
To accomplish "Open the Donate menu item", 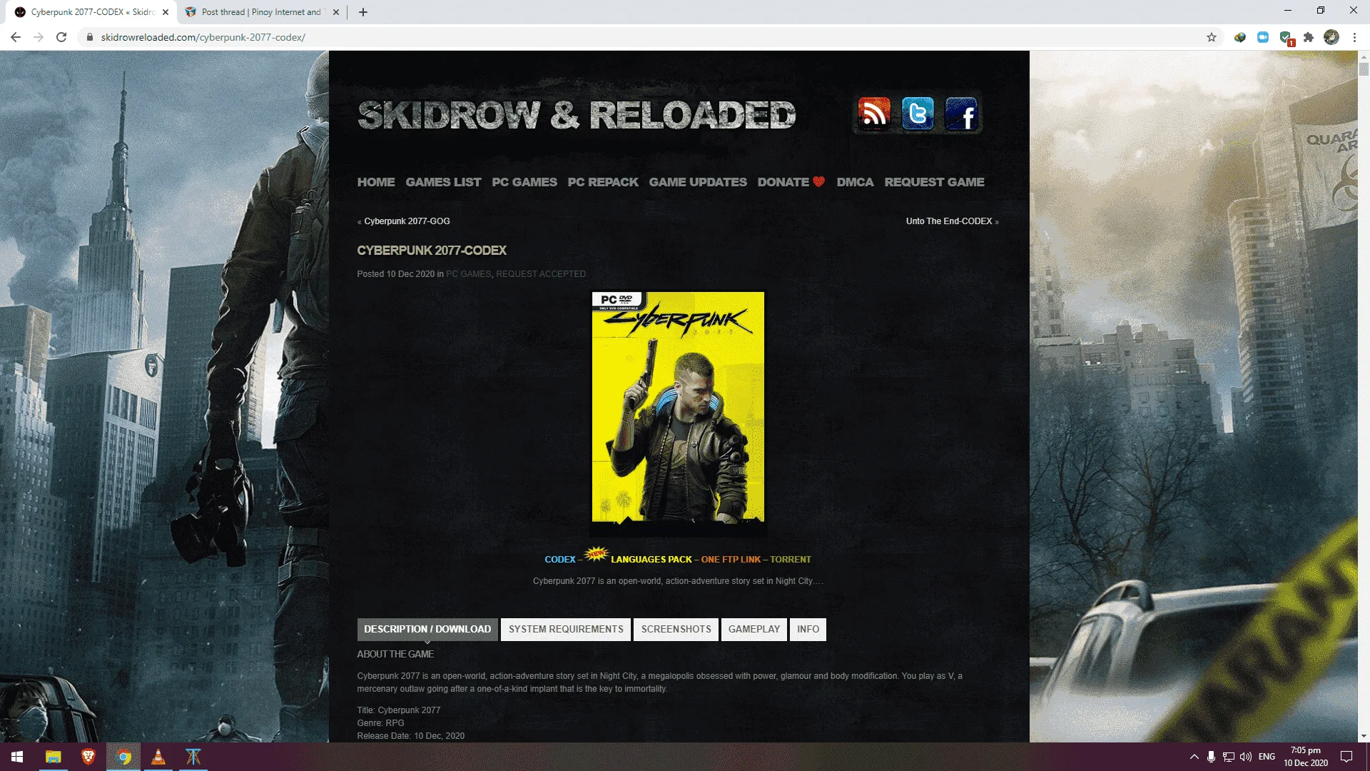I will pyautogui.click(x=791, y=182).
